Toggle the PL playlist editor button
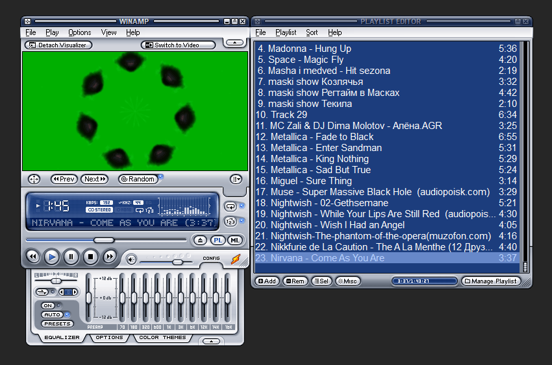The height and width of the screenshot is (365, 552). 218,241
